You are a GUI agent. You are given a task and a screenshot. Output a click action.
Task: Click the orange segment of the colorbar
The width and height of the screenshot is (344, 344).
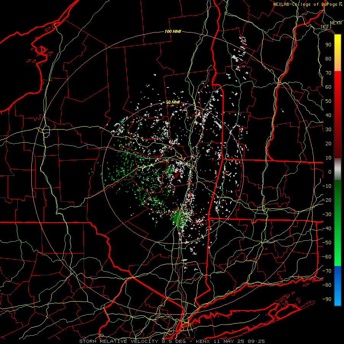[338, 64]
